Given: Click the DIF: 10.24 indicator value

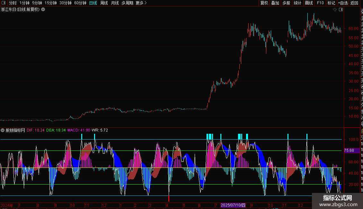Looking at the screenshot, I should click(35, 130).
